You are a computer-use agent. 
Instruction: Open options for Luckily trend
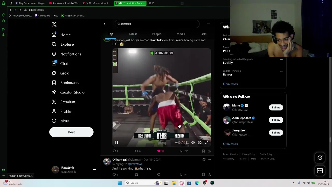pyautogui.click(x=281, y=59)
